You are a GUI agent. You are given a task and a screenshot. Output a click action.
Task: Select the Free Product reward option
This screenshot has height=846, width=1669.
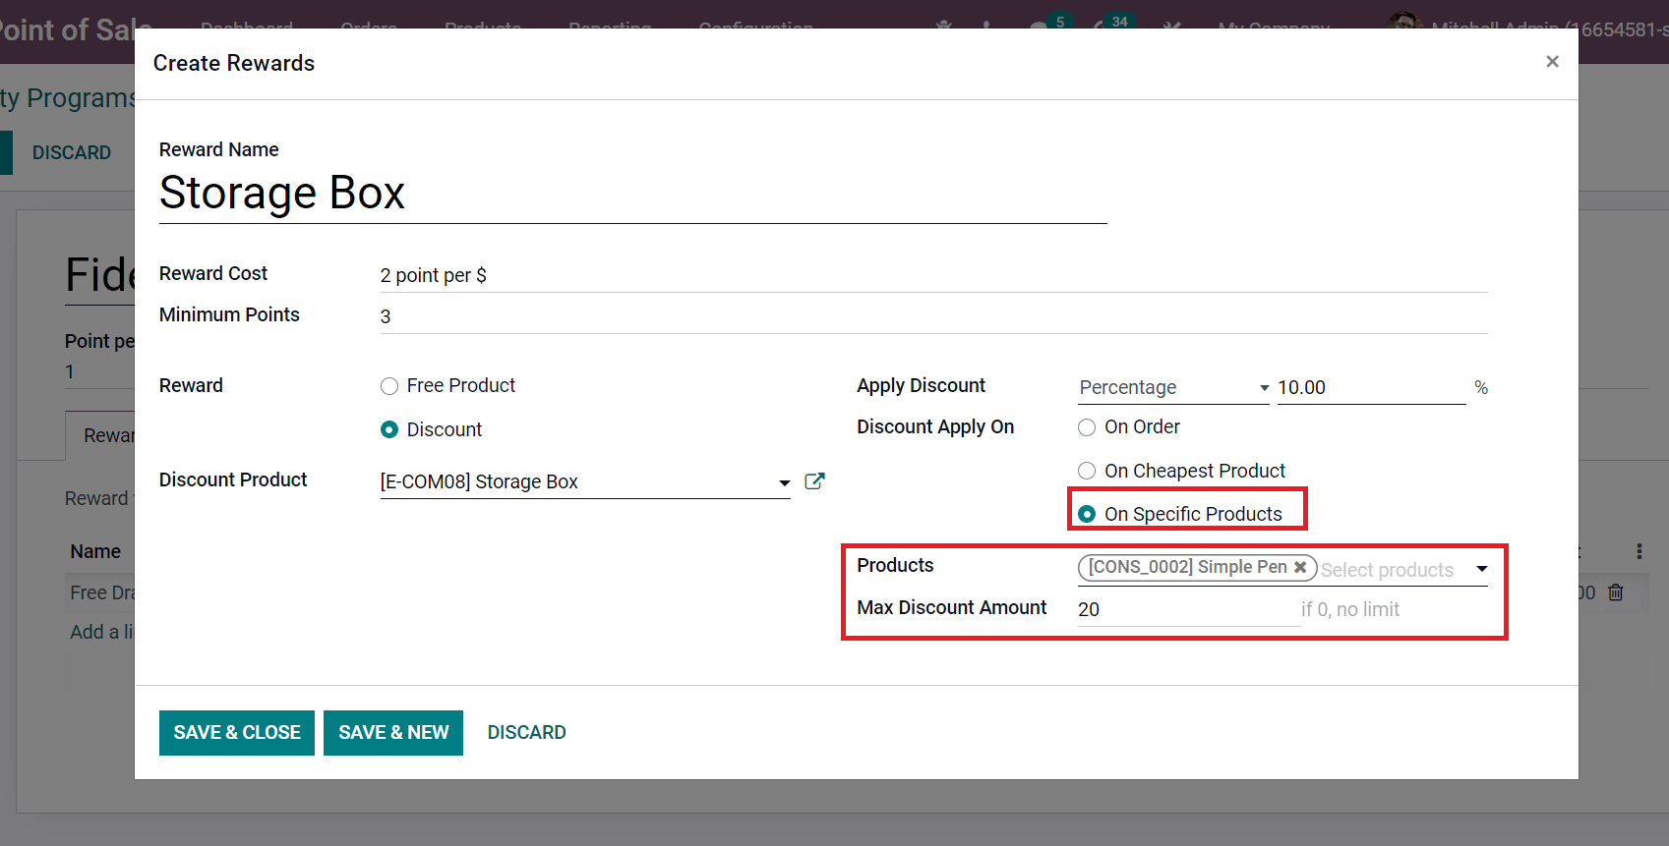389,386
